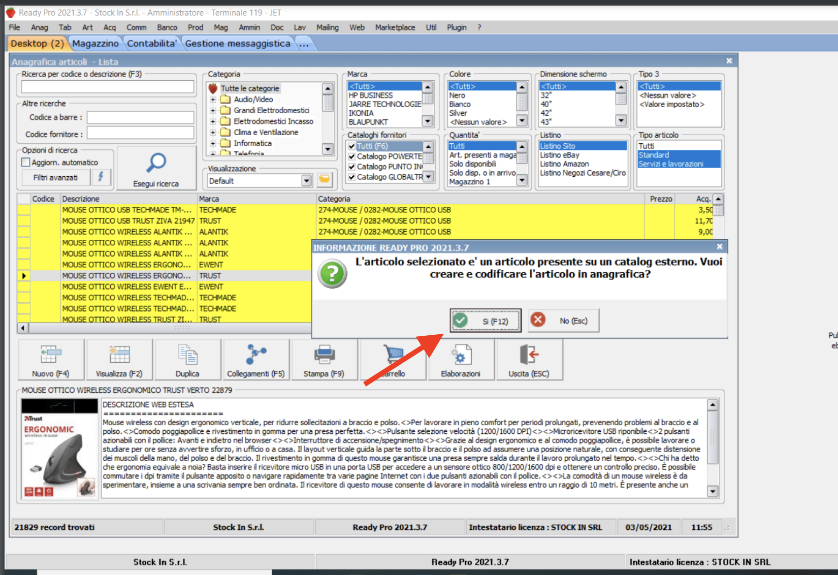Click the Categoria tree scrollbar up arrow
Image resolution: width=838 pixels, height=575 pixels.
328,88
